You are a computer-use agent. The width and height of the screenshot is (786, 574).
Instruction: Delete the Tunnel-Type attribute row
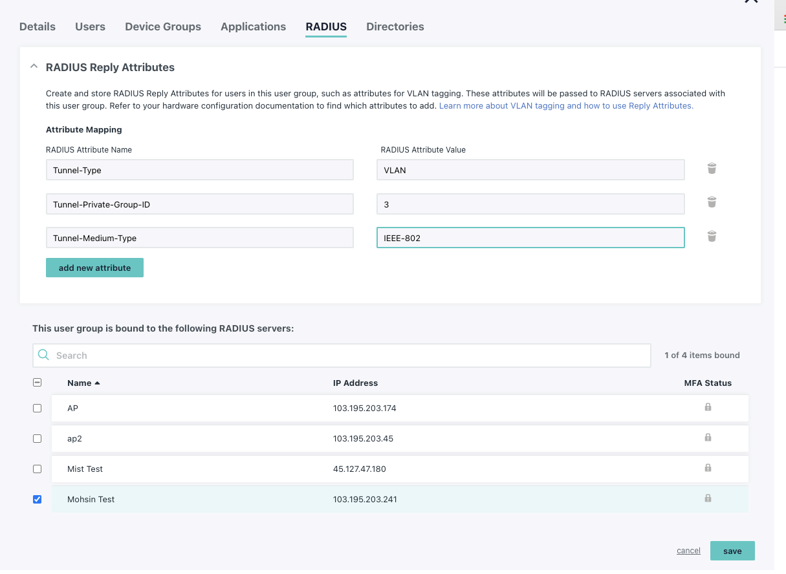[712, 169]
